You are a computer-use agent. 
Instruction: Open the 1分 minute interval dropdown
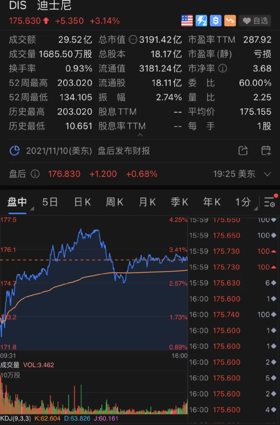click(x=246, y=203)
